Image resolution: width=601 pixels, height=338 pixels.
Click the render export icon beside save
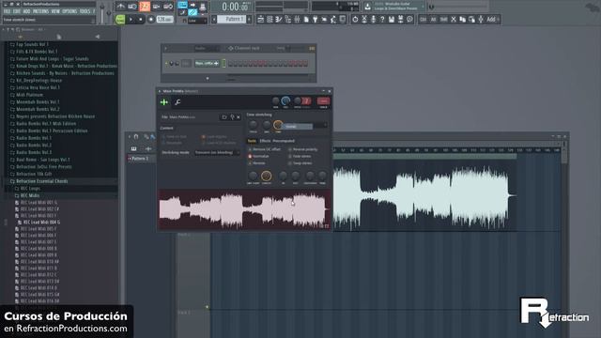point(401,19)
